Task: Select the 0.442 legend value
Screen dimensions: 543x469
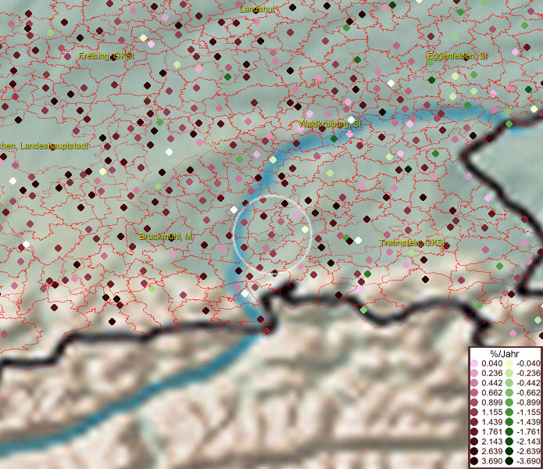Action: pos(491,383)
